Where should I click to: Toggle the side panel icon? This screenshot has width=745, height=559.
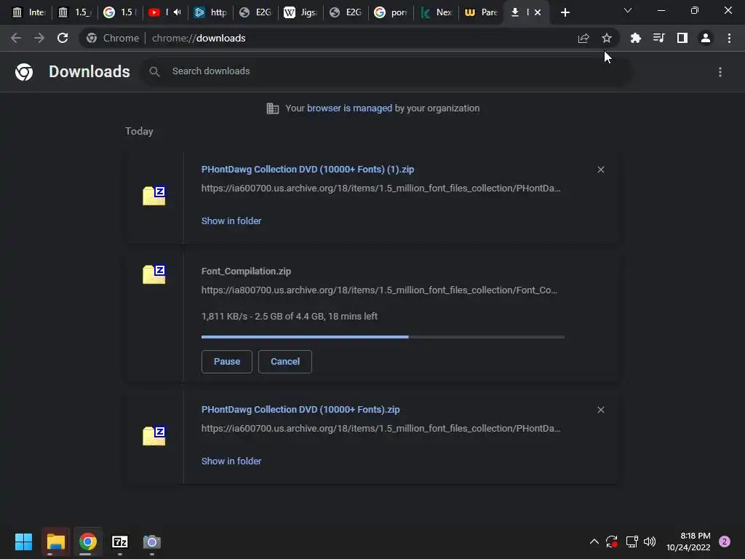click(682, 38)
